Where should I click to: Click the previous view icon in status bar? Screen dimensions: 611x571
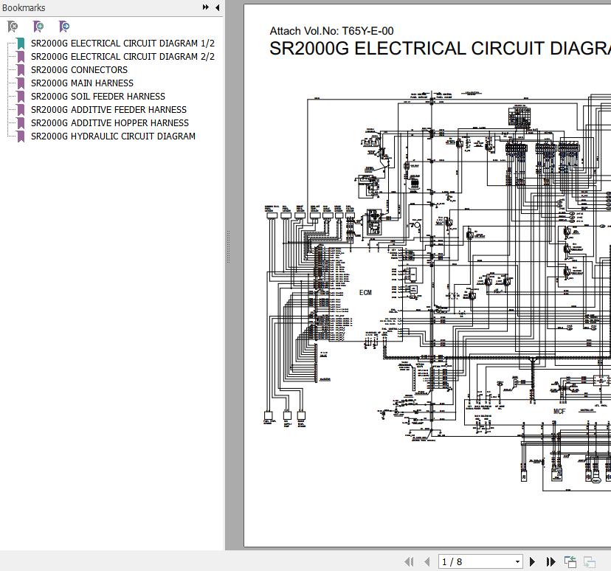click(570, 561)
